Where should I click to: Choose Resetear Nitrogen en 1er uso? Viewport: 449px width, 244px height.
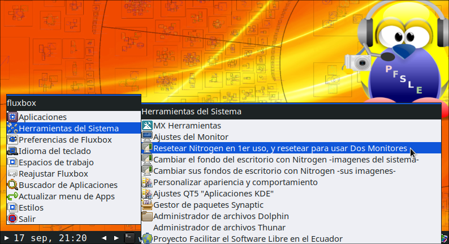[291, 148]
